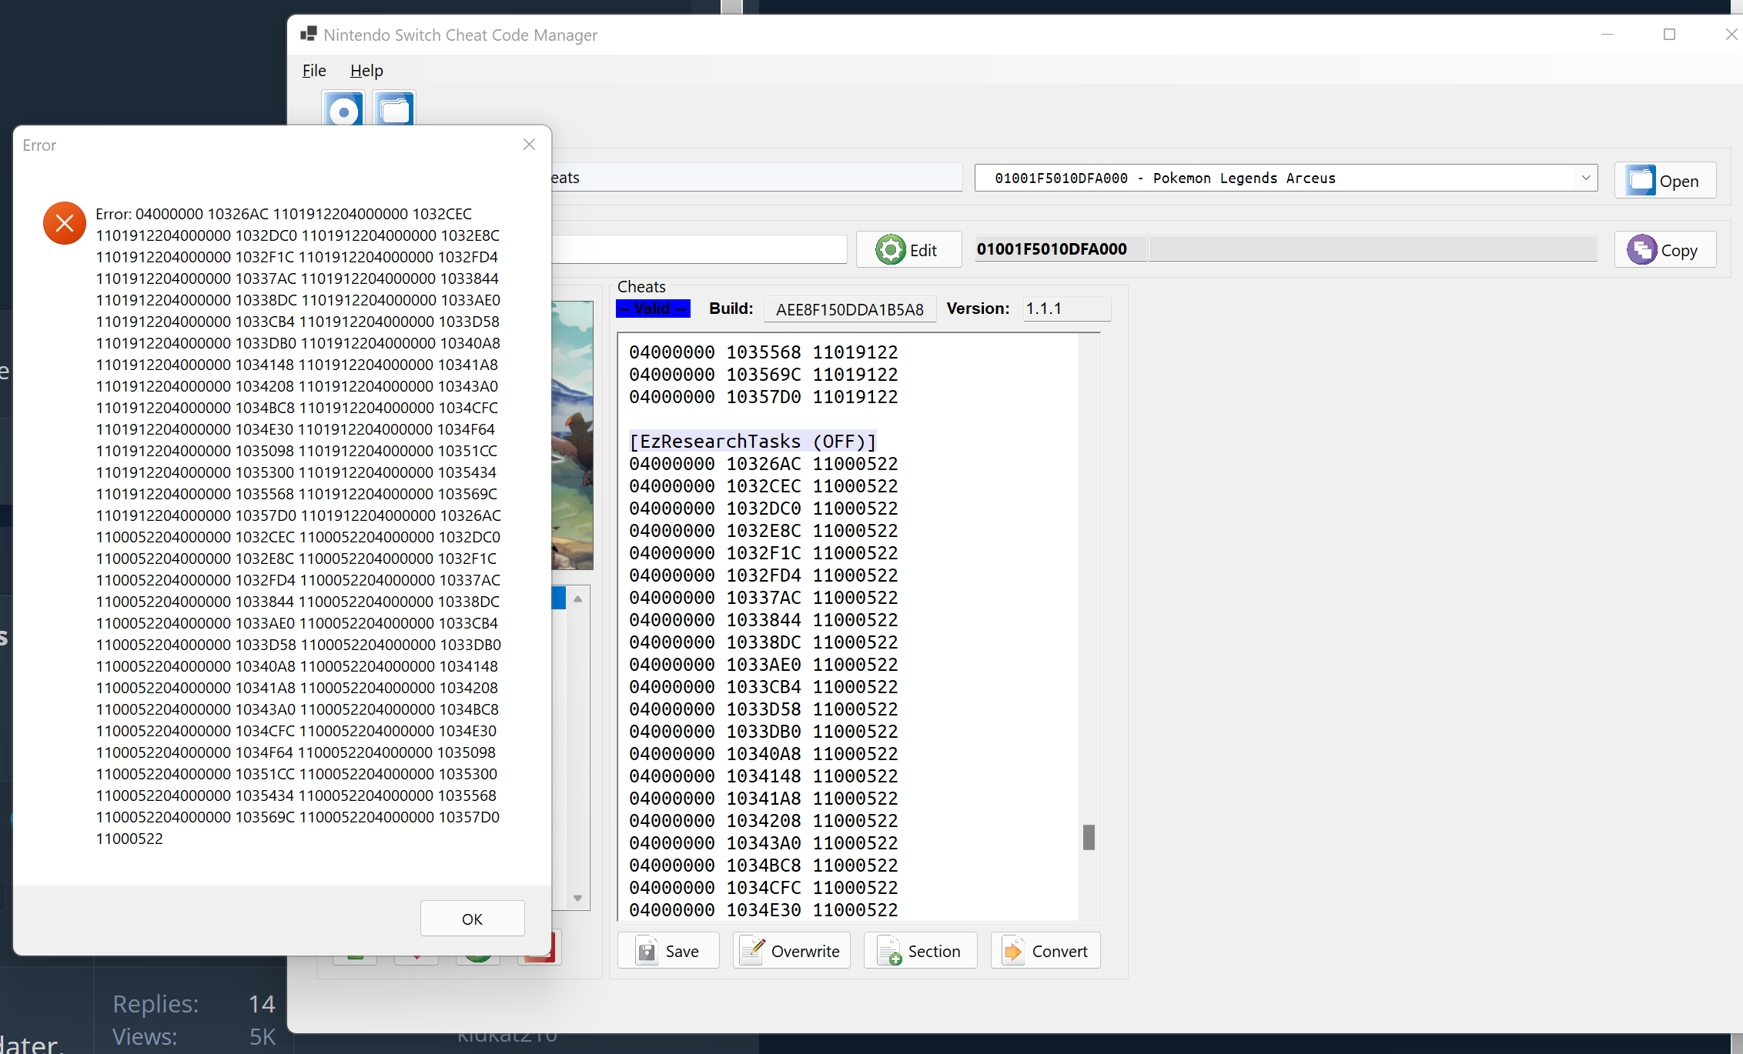Click the cheats folder path field
The width and height of the screenshot is (1743, 1054).
[x=757, y=178]
